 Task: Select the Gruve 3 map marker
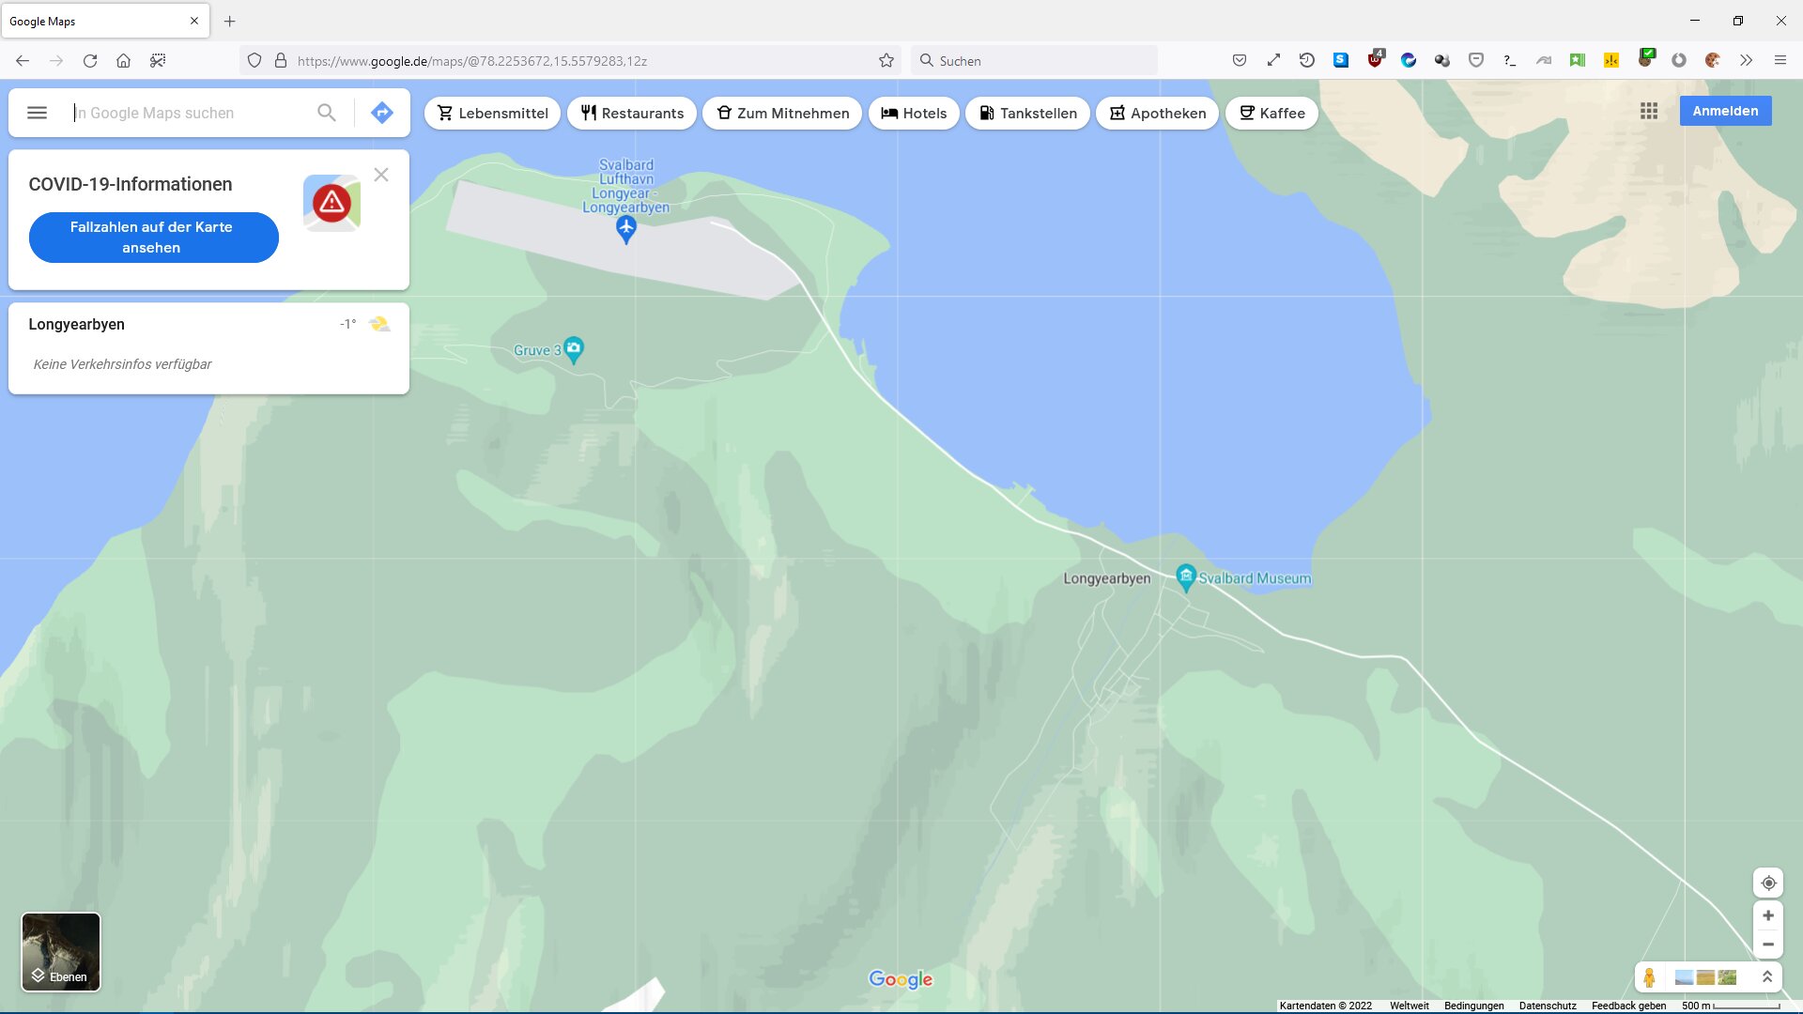[x=574, y=349]
